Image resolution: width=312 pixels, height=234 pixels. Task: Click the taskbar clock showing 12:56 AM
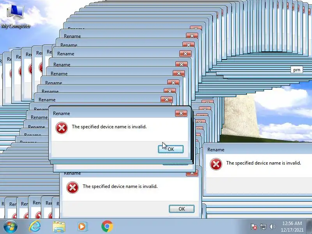tap(292, 227)
